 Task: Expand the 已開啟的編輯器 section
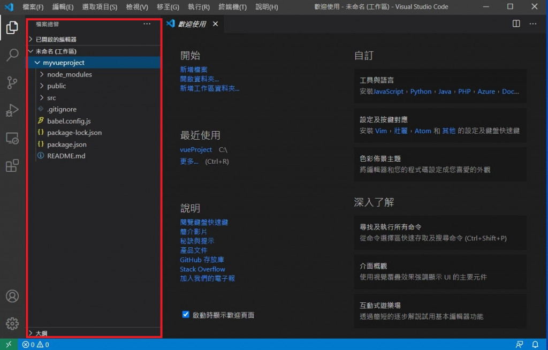pos(94,39)
